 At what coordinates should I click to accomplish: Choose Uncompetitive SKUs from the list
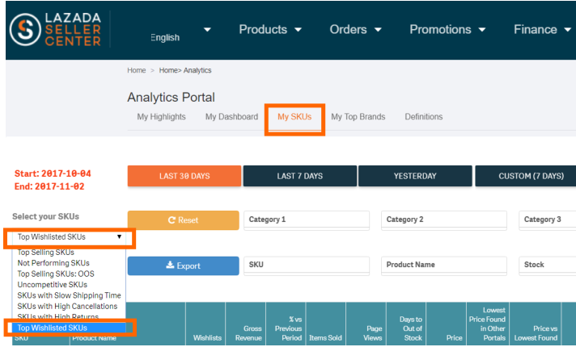[x=53, y=285]
